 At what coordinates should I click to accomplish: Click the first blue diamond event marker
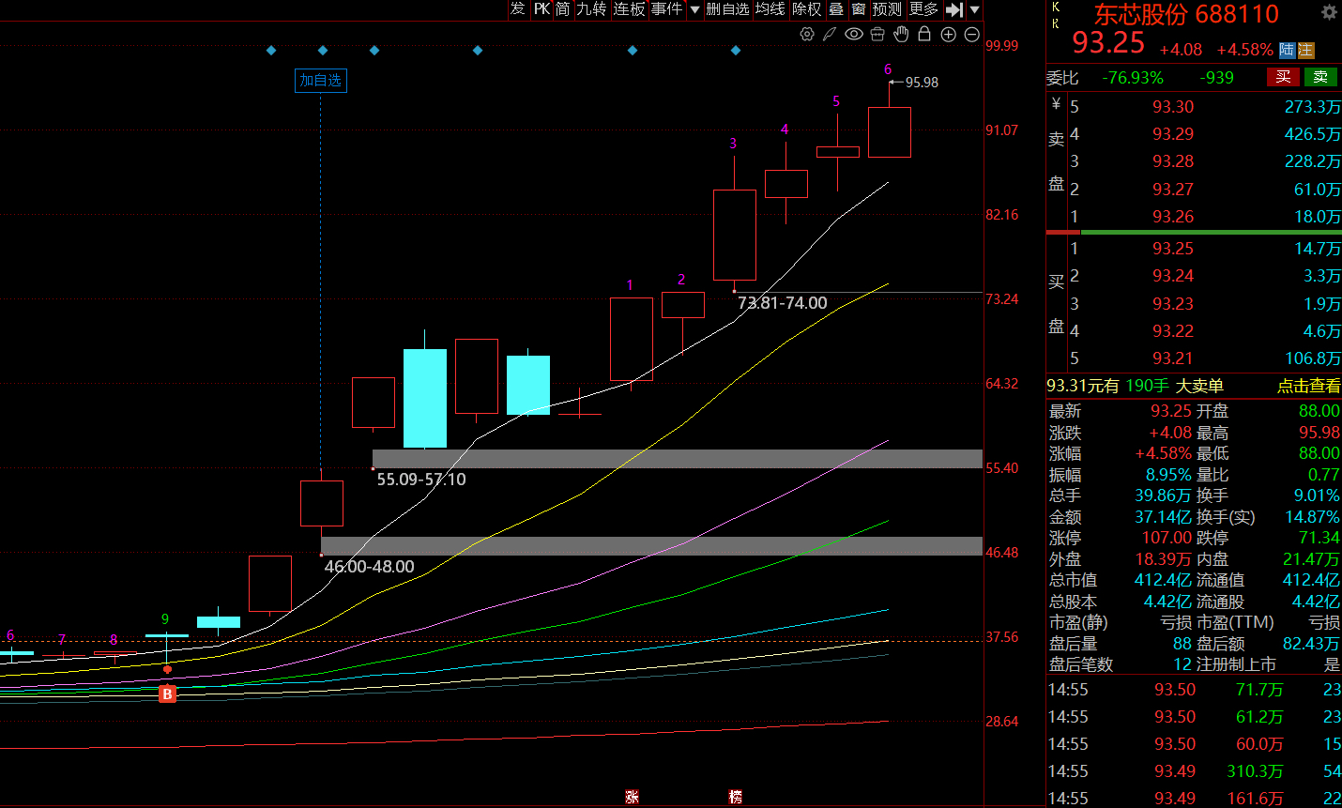click(x=271, y=51)
